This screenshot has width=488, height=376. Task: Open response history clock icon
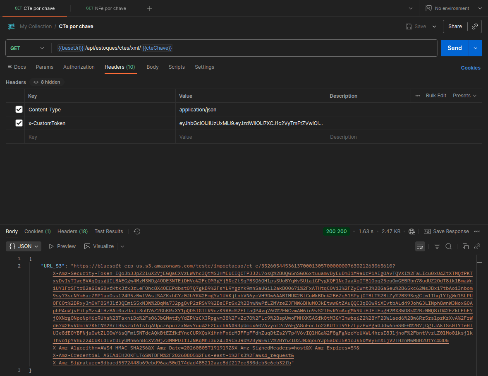pyautogui.click(x=137, y=231)
